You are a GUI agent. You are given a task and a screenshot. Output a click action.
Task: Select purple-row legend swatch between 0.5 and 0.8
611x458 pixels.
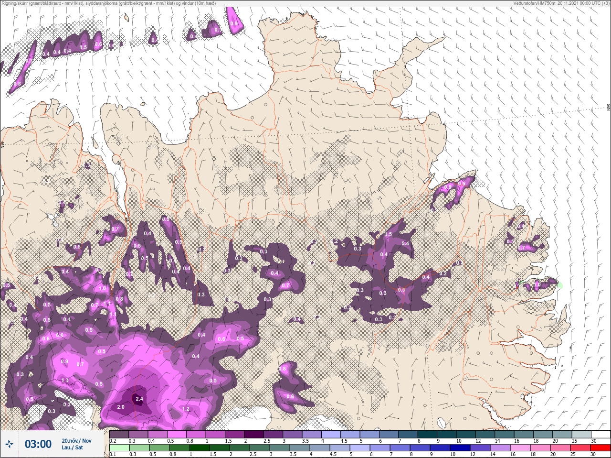[x=177, y=434]
